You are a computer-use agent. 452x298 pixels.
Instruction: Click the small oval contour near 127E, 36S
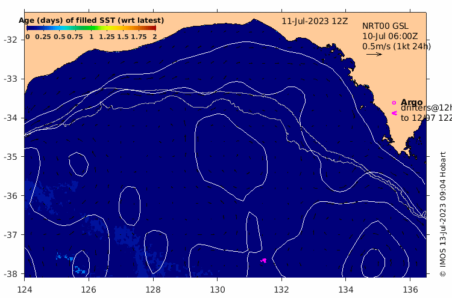[130, 205]
